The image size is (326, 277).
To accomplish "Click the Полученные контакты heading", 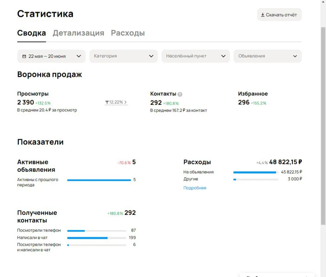I will [37, 216].
